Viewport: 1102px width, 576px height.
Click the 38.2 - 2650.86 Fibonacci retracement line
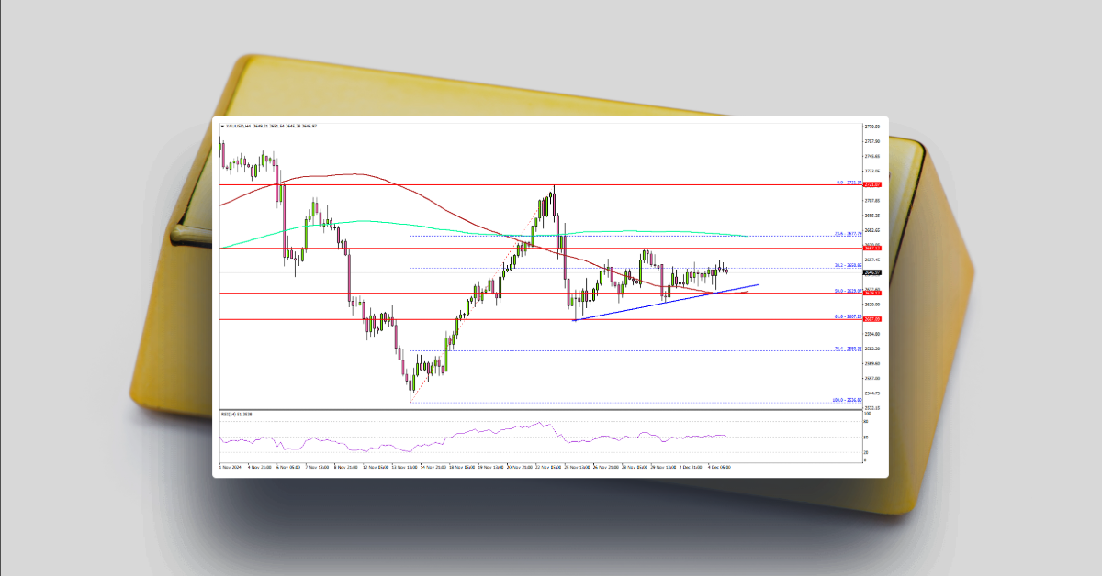(x=643, y=267)
